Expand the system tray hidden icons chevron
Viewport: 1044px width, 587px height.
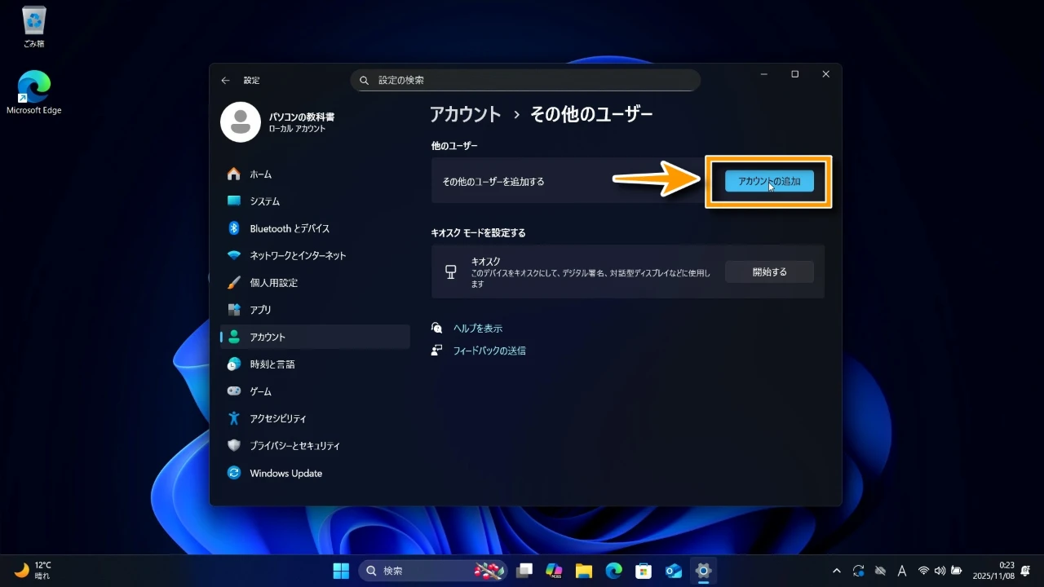point(836,571)
